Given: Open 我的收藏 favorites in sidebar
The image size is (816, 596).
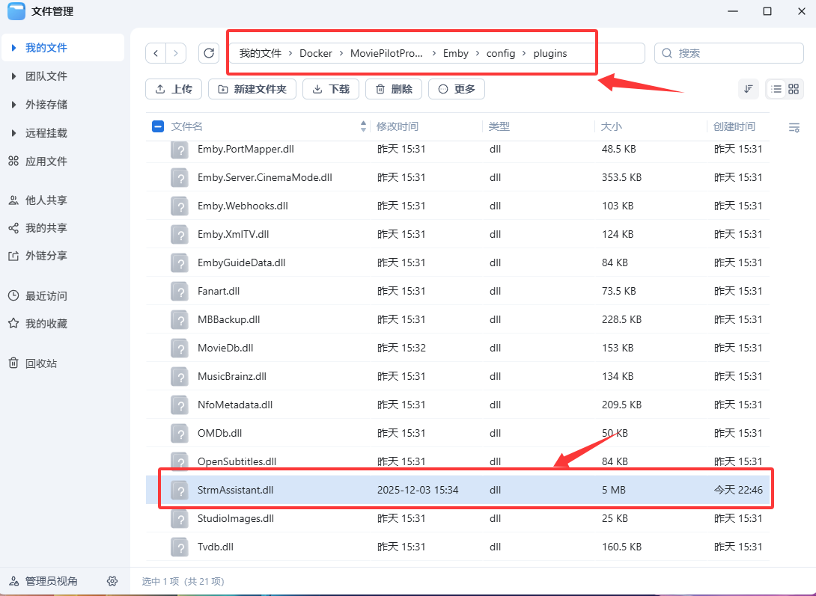Looking at the screenshot, I should [46, 324].
